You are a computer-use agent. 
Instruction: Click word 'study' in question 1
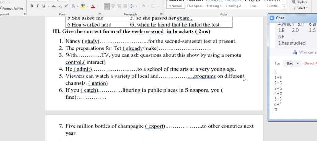click(92, 41)
